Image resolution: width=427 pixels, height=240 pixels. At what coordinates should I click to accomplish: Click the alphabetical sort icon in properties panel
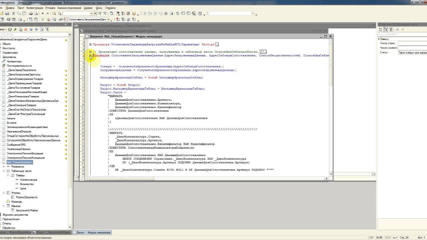380,29
